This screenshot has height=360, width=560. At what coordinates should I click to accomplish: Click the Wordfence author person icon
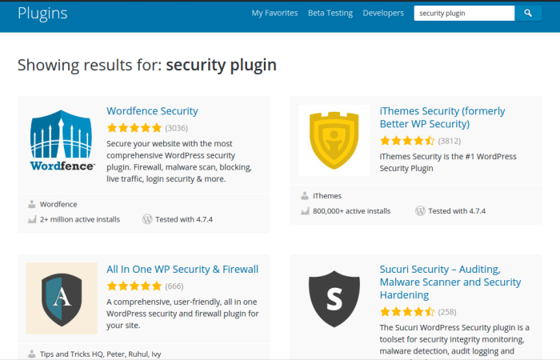point(32,204)
